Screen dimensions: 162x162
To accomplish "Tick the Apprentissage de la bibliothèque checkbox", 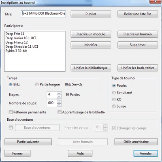I will tap(60, 112).
